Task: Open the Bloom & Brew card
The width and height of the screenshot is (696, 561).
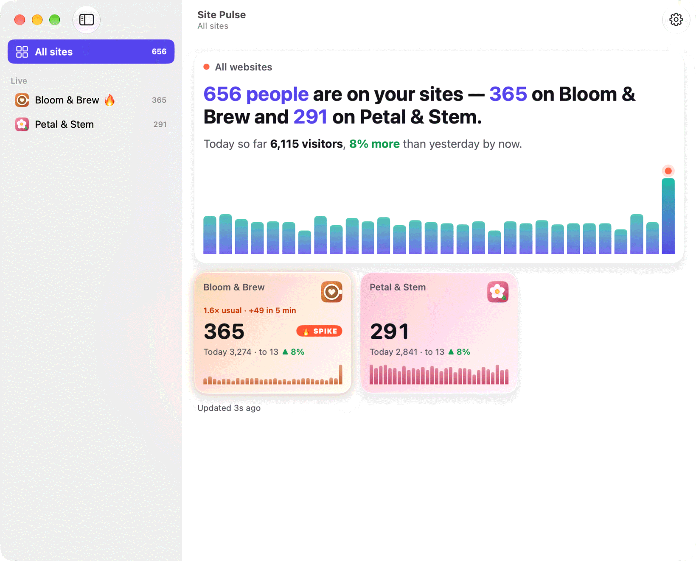Action: (273, 333)
